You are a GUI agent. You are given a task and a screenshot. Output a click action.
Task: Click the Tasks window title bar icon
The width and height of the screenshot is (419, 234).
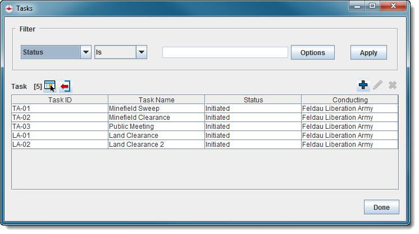coord(9,8)
